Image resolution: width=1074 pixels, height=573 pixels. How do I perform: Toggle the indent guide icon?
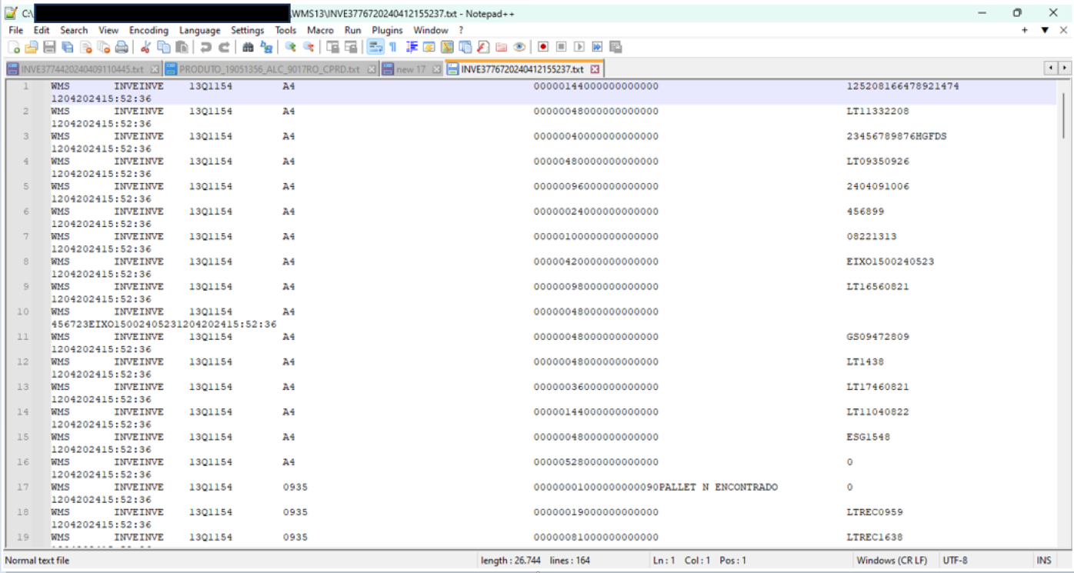(x=412, y=47)
